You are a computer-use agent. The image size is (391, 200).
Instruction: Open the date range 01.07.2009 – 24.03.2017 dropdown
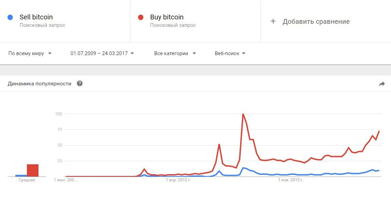[102, 53]
